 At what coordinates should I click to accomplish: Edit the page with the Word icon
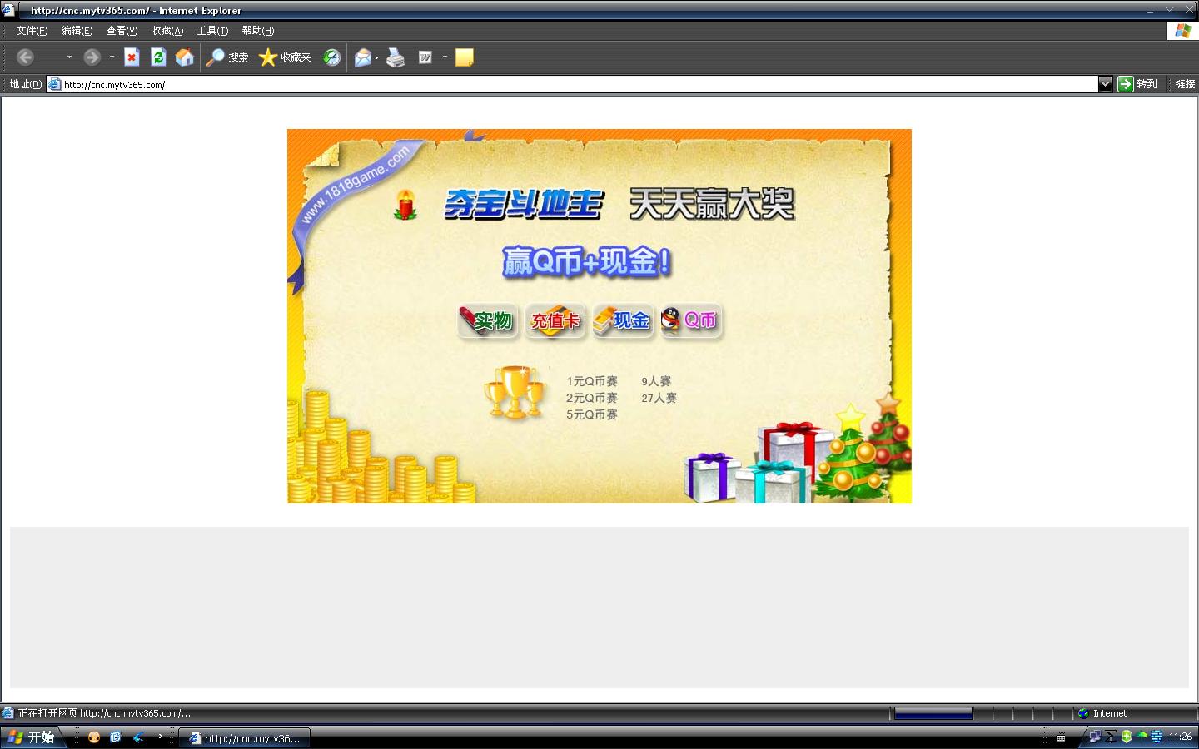(425, 57)
